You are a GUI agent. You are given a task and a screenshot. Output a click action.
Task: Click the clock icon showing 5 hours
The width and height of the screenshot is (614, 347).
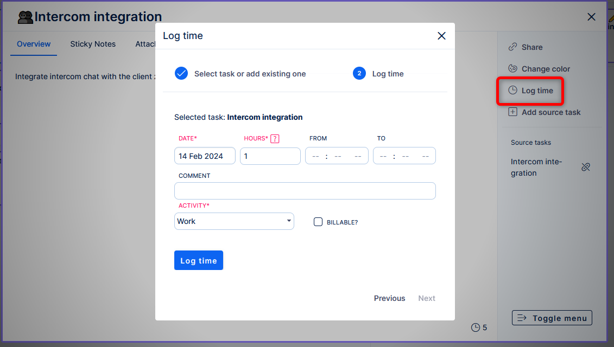[x=476, y=327]
